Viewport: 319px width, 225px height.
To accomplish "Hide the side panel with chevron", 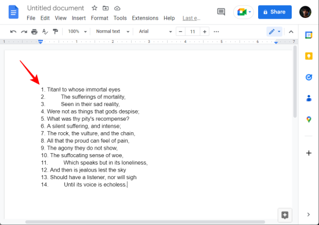I will pyautogui.click(x=309, y=215).
